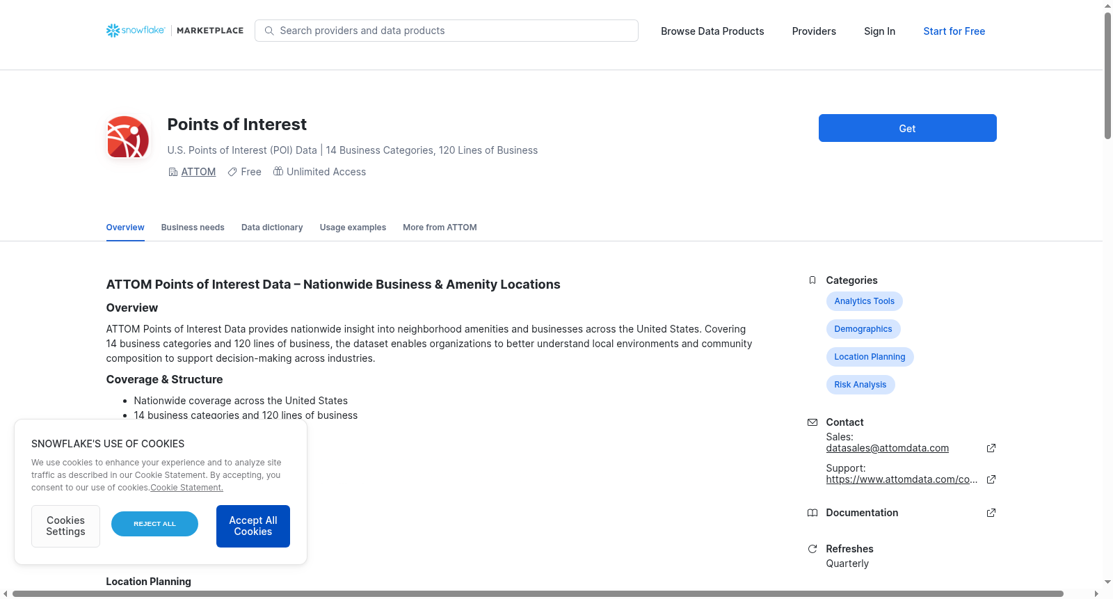Open the Documentation external link icon
The height and width of the screenshot is (599, 1113).
[x=991, y=513]
